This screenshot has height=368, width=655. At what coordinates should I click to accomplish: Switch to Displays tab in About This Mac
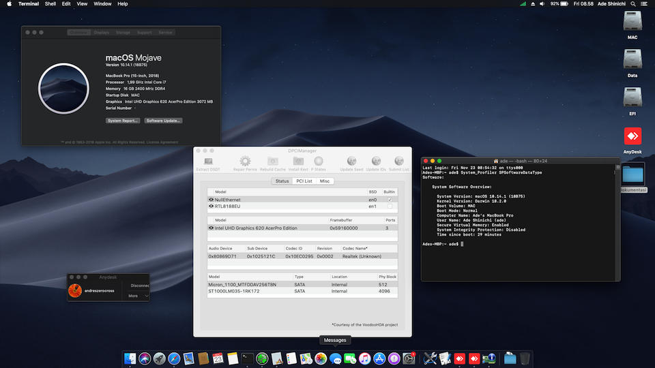click(102, 33)
